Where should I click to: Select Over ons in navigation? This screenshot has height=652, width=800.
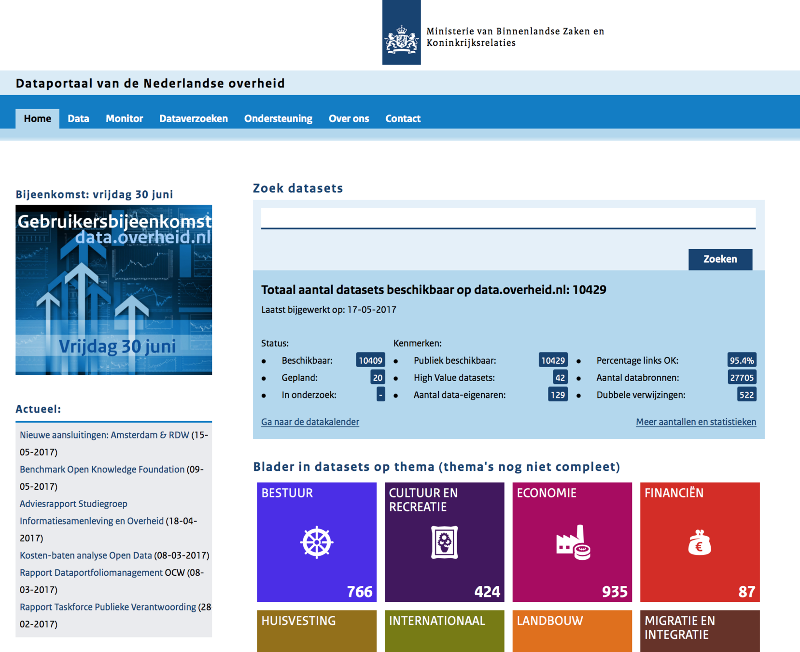pyautogui.click(x=349, y=119)
